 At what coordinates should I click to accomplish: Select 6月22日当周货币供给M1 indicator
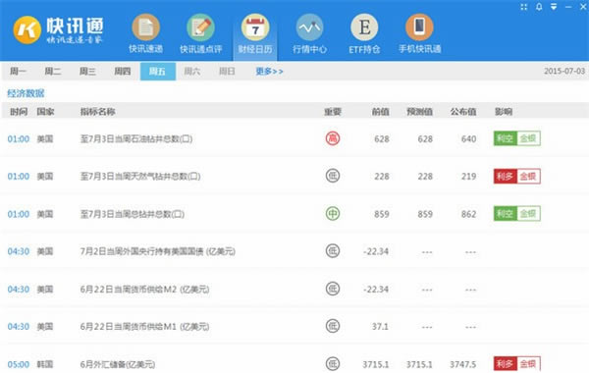coord(144,327)
